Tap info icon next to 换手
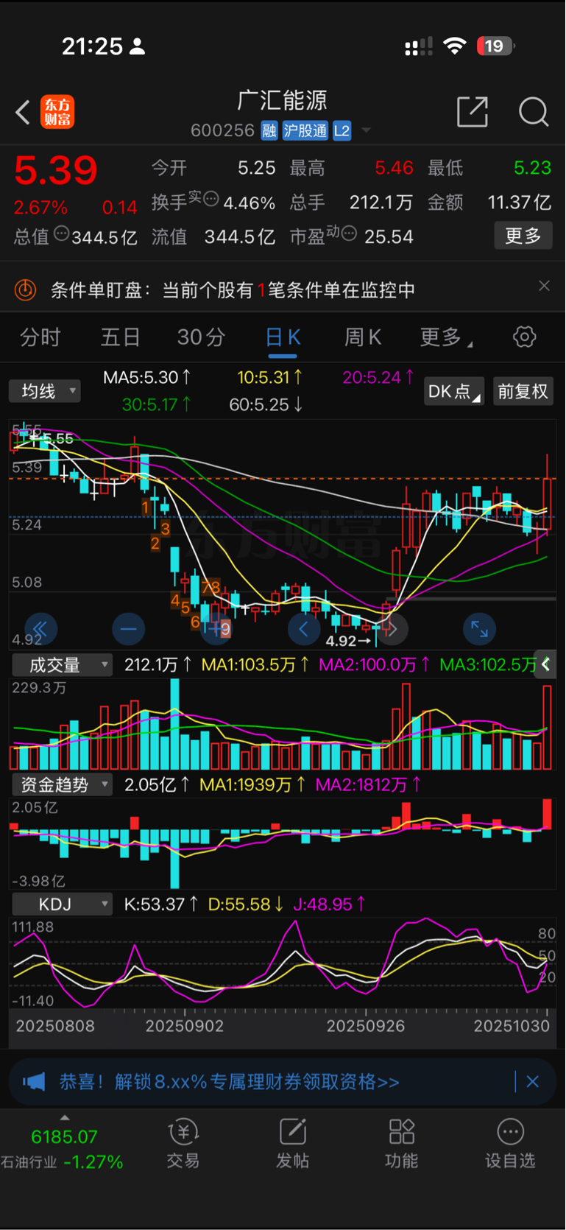The image size is (566, 1230). [x=211, y=198]
